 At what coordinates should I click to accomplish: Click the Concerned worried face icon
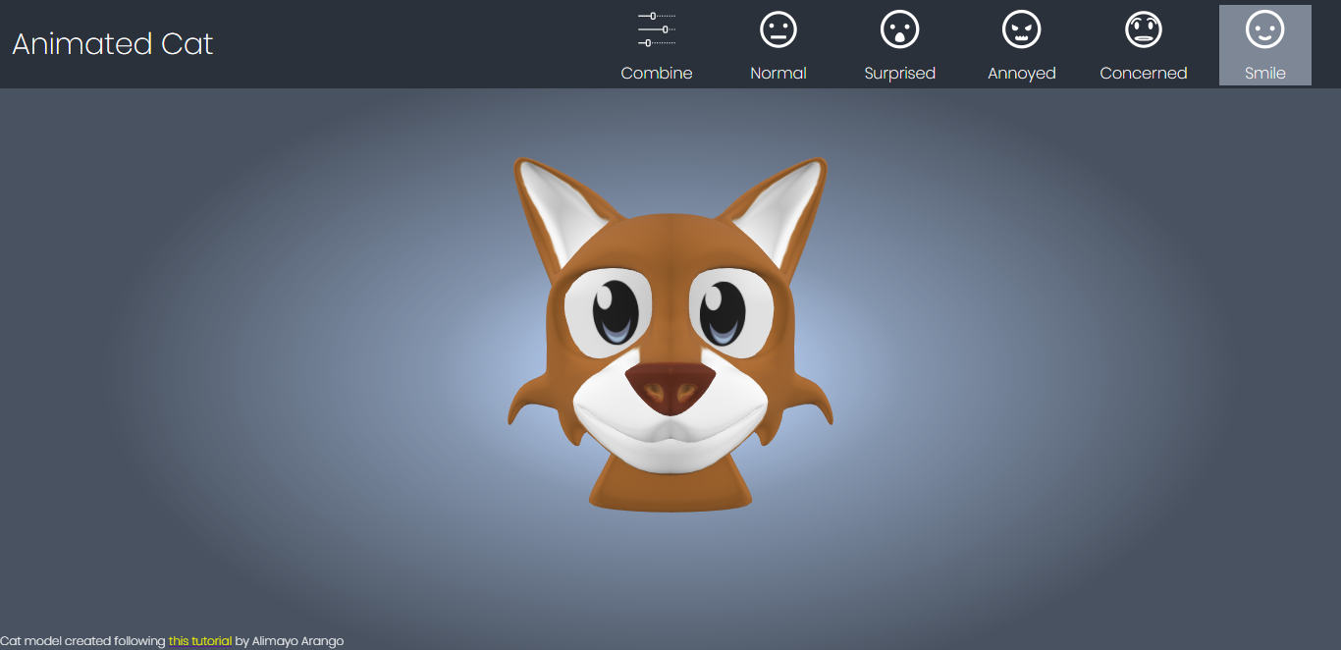point(1143,29)
